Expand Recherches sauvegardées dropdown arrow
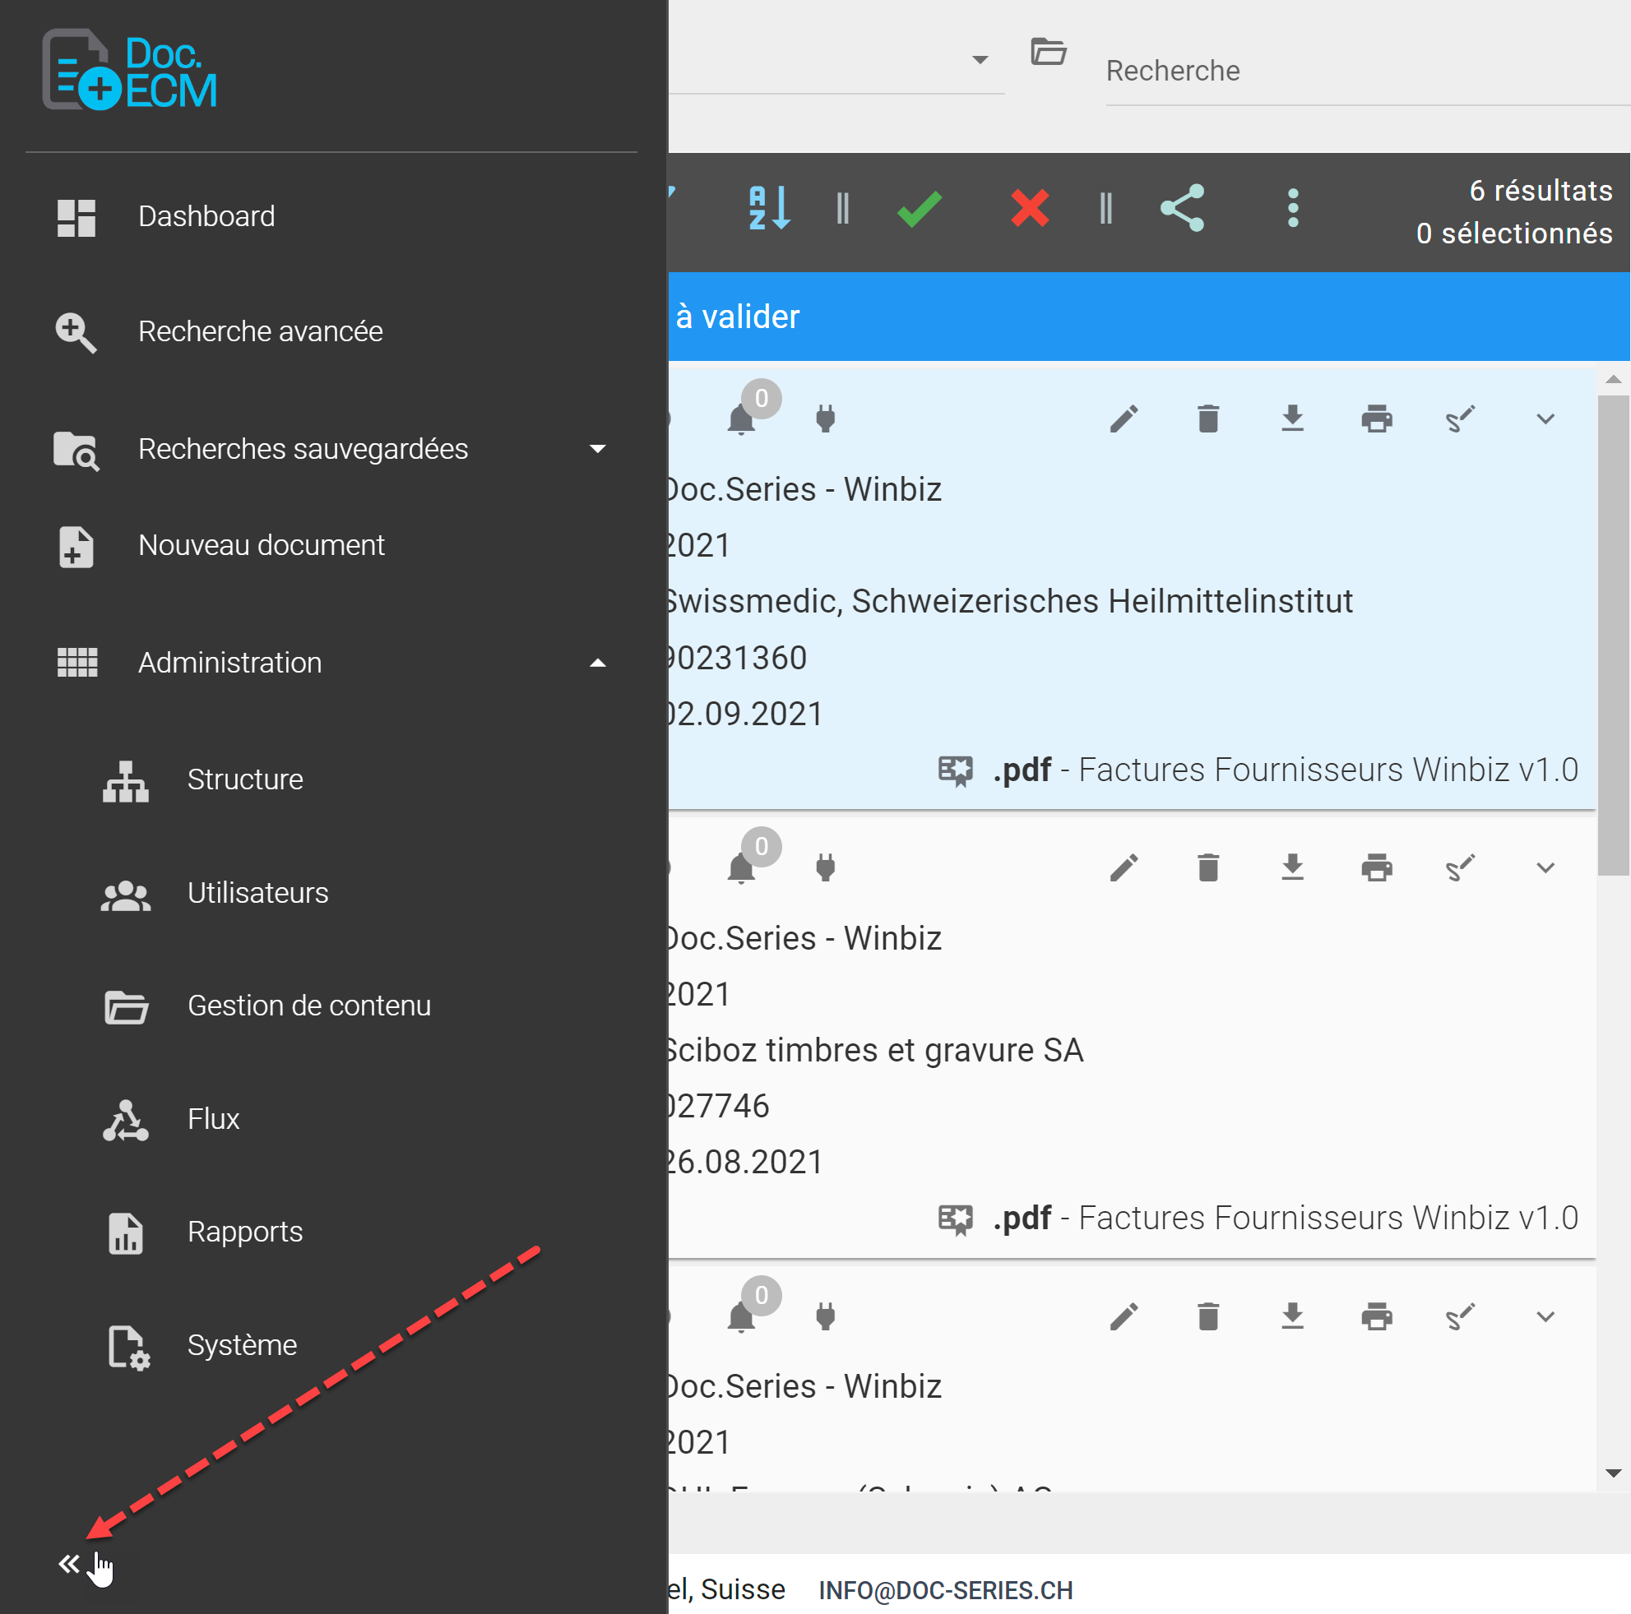The width and height of the screenshot is (1631, 1614). (598, 449)
